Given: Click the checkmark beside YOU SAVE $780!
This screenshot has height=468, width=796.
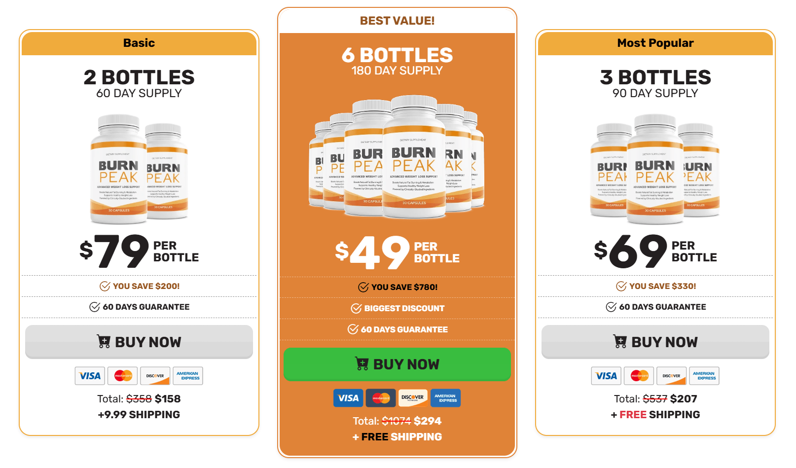Looking at the screenshot, I should click(x=363, y=287).
